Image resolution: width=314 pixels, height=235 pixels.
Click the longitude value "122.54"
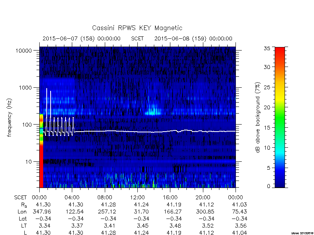click(x=75, y=211)
